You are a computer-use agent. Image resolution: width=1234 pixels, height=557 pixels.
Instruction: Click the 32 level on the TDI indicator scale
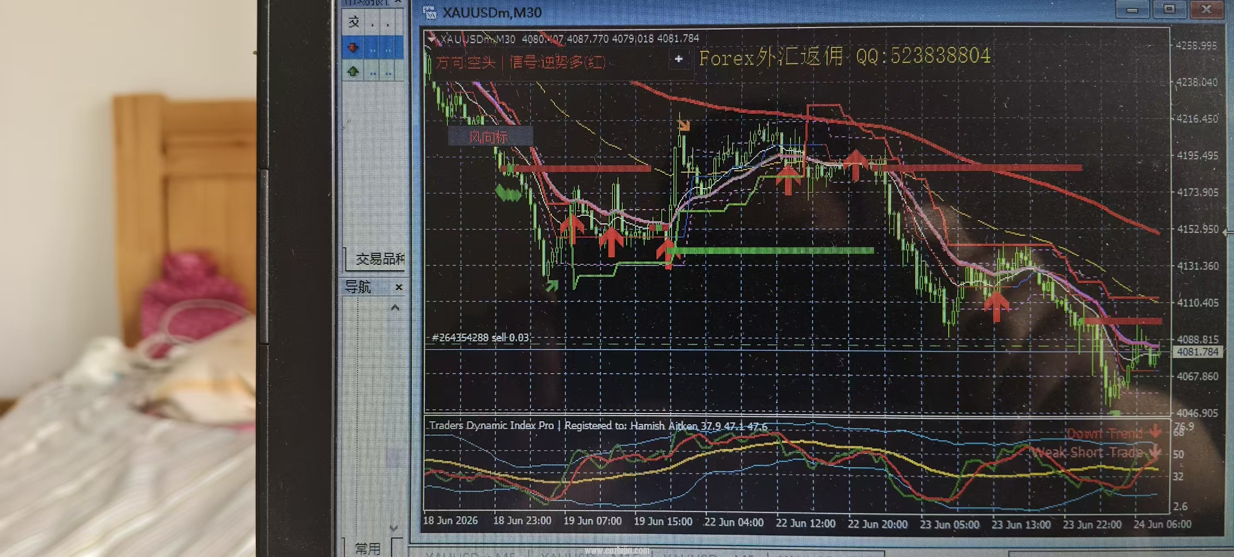[1178, 476]
